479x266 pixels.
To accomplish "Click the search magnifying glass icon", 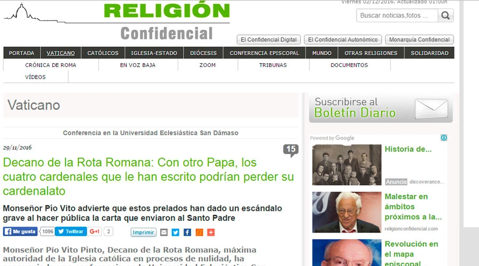I will pos(445,15).
